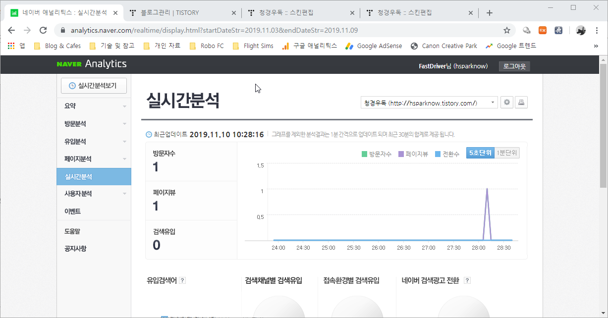608x318 pixels.
Task: Open the Apps grid shortcut in bookmarks bar
Action: tap(16, 46)
